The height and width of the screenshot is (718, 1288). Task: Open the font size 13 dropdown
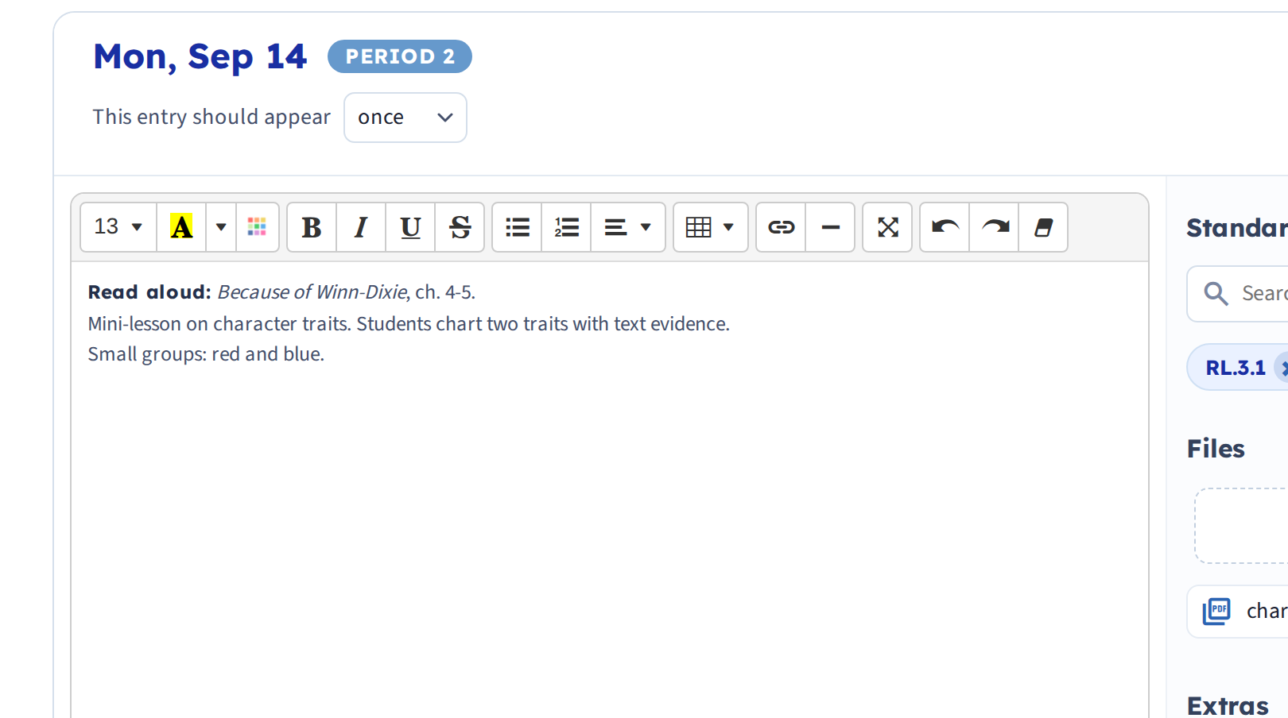point(118,227)
